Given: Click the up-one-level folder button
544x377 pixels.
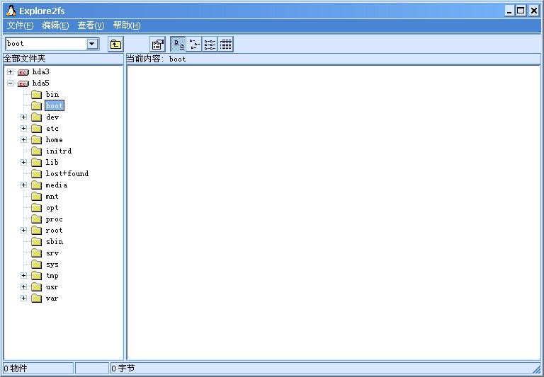Looking at the screenshot, I should point(115,45).
